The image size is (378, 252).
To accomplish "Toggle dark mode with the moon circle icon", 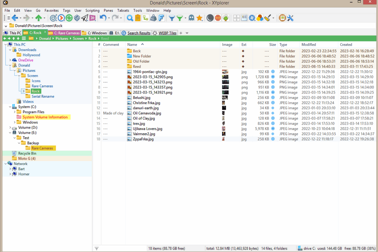I will click(210, 18).
